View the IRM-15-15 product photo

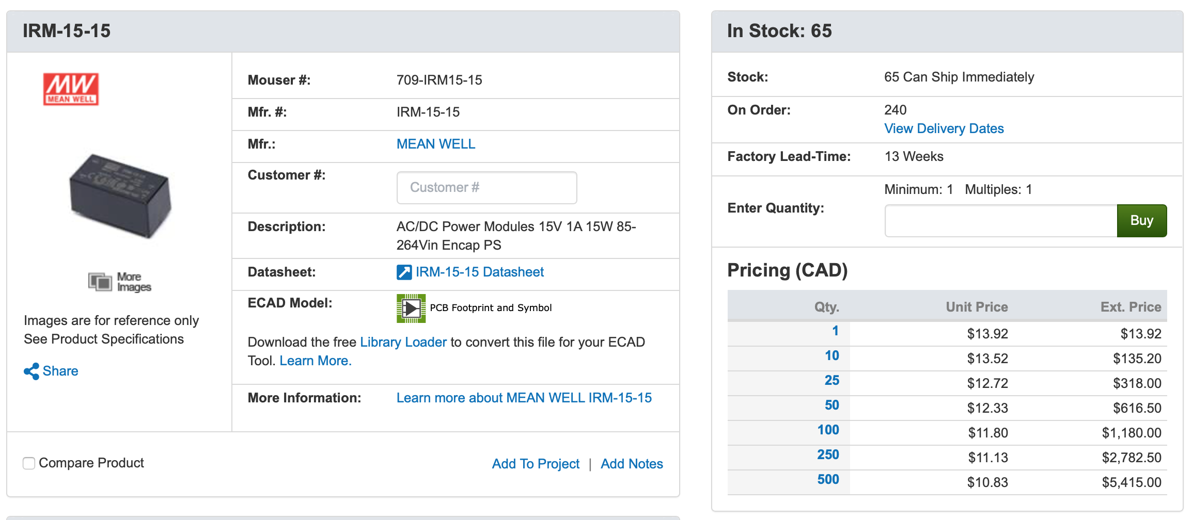[120, 196]
